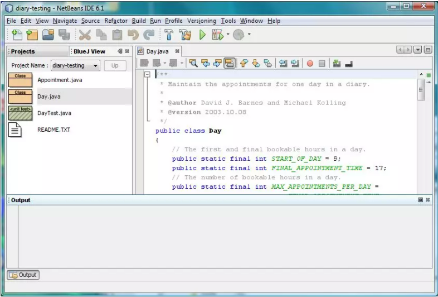Viewport: 438px width, 297px height.
Task: Open the Edit menu
Action: (26, 21)
